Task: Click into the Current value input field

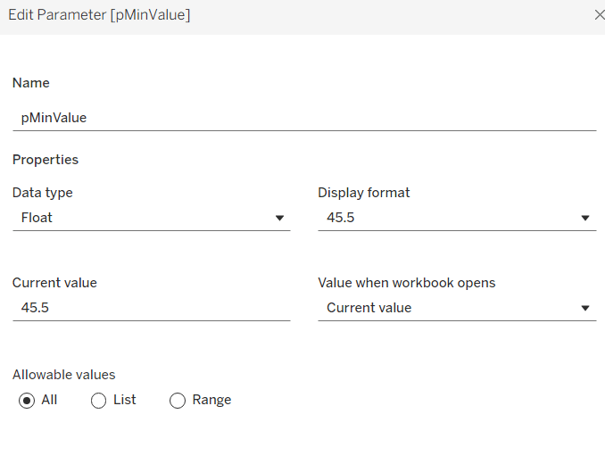Action: click(x=150, y=308)
